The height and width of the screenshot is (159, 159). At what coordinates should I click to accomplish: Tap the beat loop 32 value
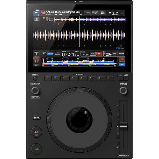tap(36, 62)
